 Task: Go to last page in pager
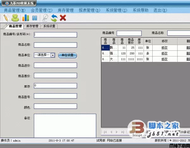[x=123, y=132]
